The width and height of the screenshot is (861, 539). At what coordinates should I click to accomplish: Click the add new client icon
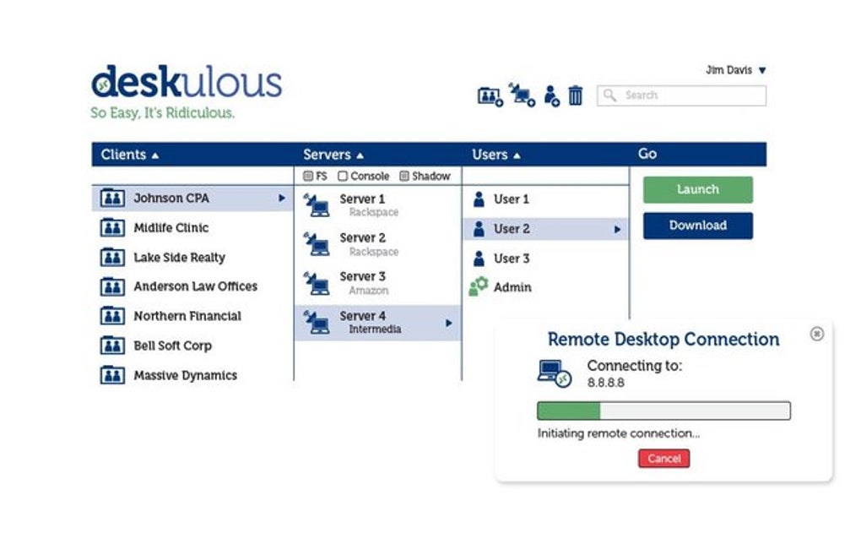(x=489, y=95)
